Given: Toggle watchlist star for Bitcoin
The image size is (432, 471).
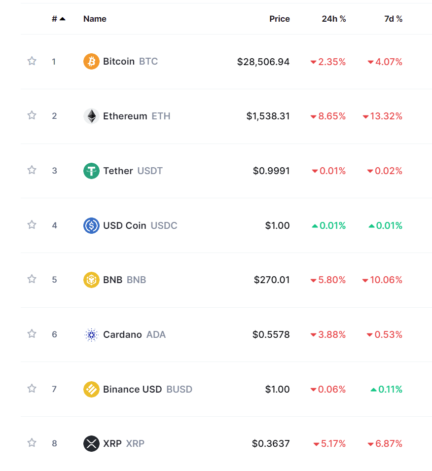Looking at the screenshot, I should [x=32, y=61].
